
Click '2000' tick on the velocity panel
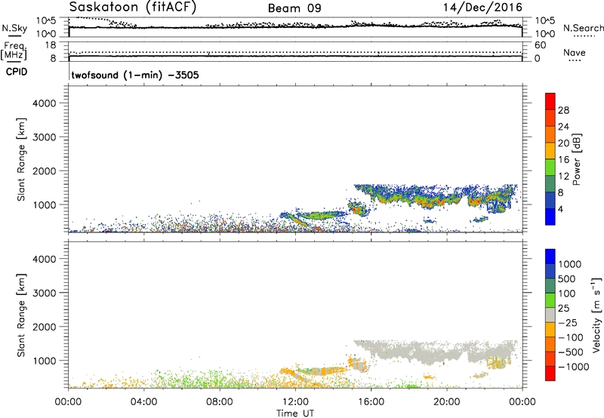45,327
